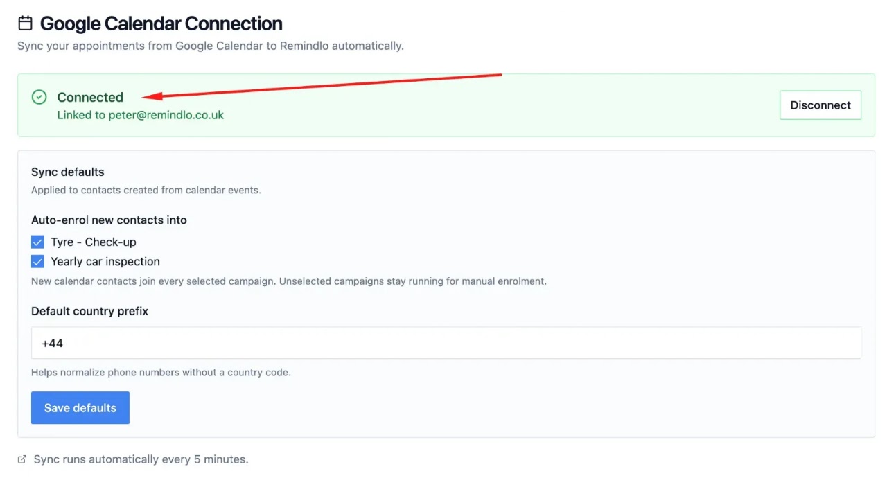
Task: Click the Tyre - Check-up label
Action: click(94, 242)
